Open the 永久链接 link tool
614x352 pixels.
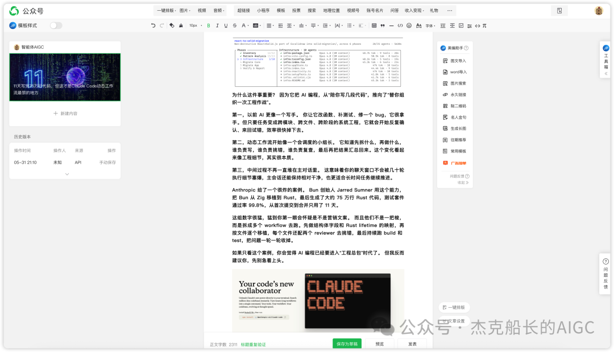[x=455, y=95]
